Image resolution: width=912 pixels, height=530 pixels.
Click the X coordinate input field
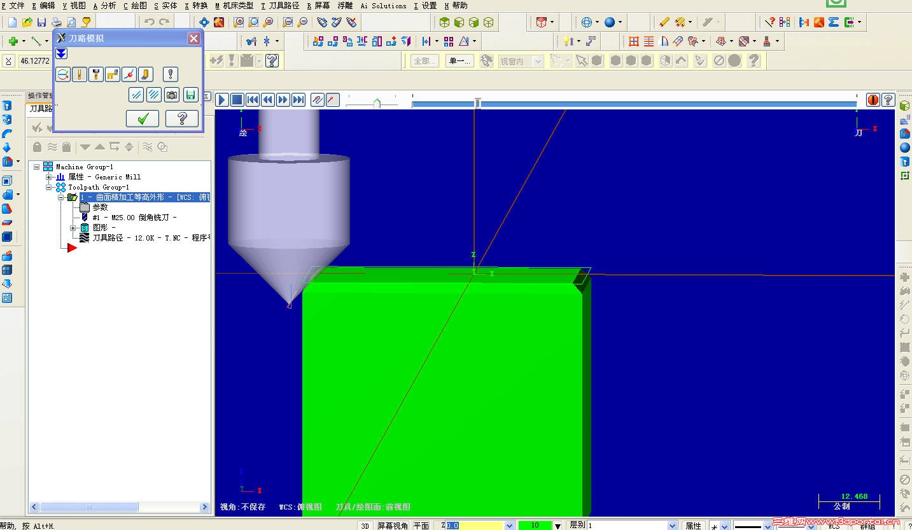(34, 61)
